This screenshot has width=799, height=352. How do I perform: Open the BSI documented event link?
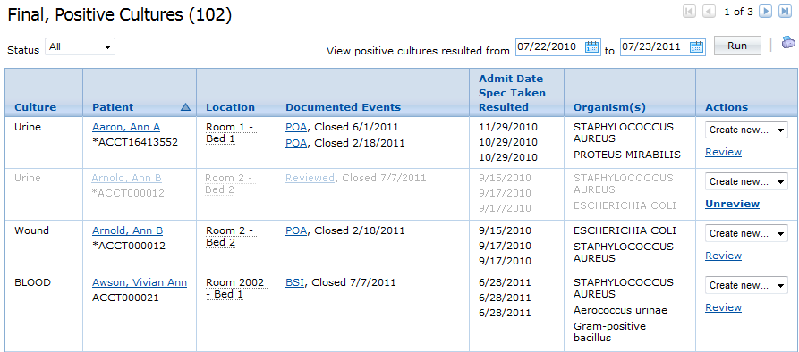(x=295, y=282)
